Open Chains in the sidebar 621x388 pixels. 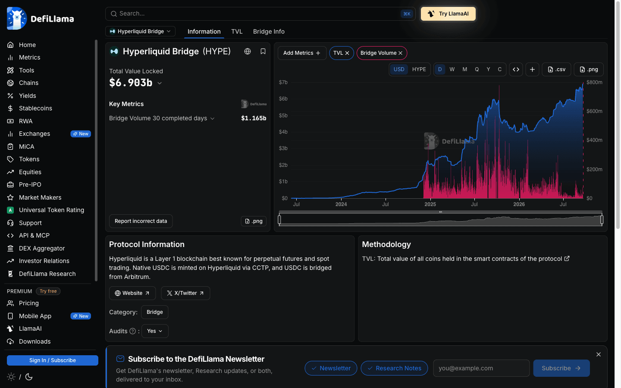click(28, 83)
